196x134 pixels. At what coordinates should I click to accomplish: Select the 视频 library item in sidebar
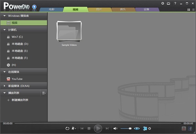(x=24, y=23)
